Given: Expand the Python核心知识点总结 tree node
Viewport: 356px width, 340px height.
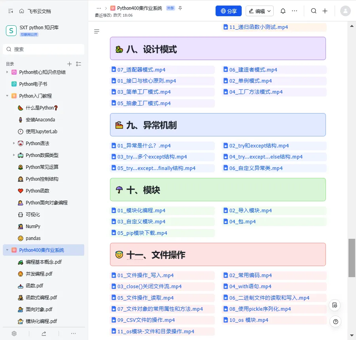Looking at the screenshot, I should coord(7,72).
